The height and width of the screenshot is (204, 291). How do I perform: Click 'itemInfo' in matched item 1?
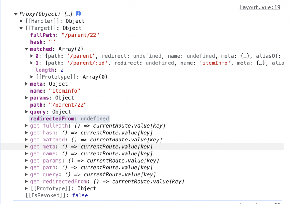click(x=215, y=63)
